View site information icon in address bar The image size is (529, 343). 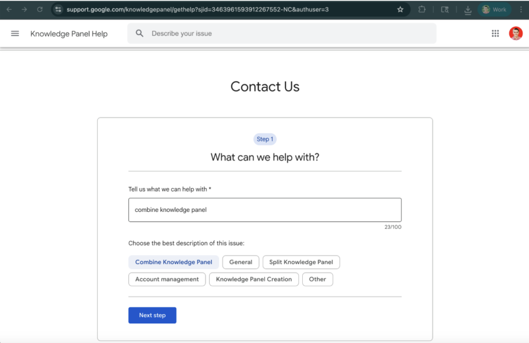58,9
